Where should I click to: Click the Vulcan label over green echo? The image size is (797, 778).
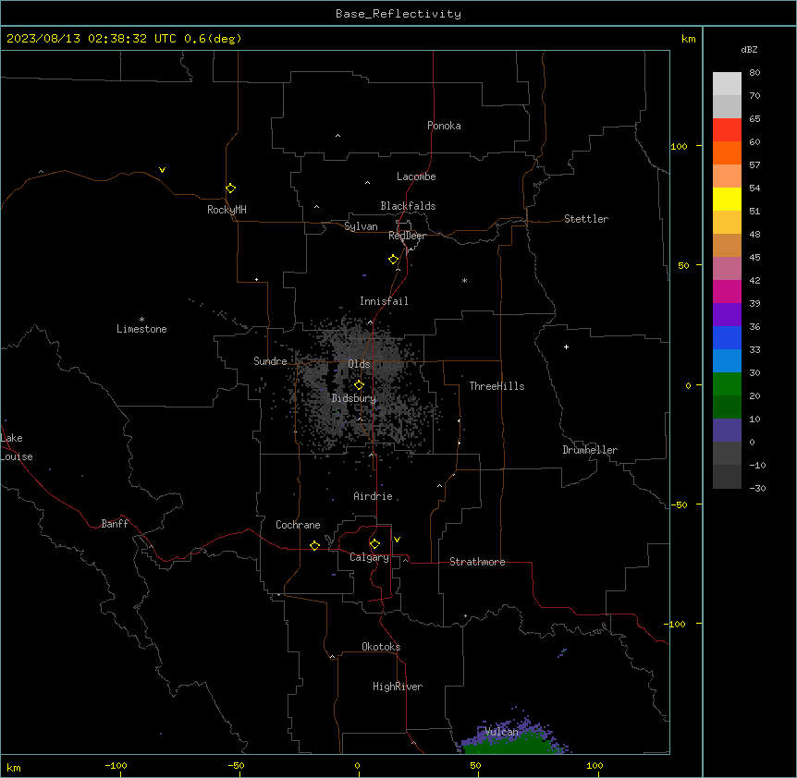click(x=501, y=732)
